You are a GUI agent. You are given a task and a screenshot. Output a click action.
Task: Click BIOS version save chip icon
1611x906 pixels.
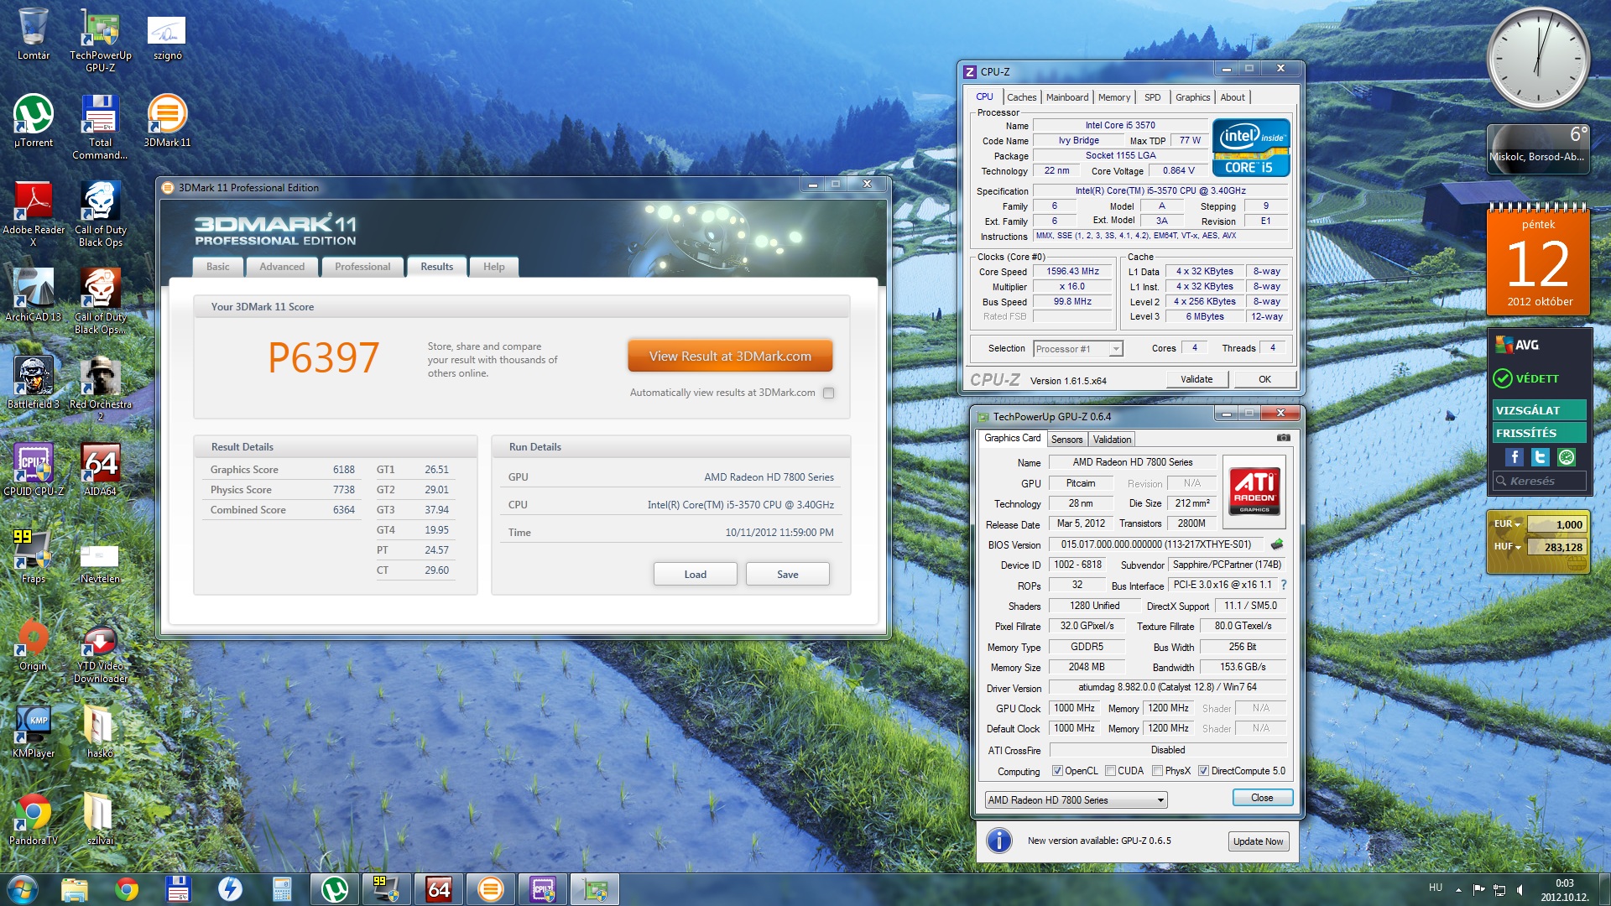pyautogui.click(x=1277, y=544)
